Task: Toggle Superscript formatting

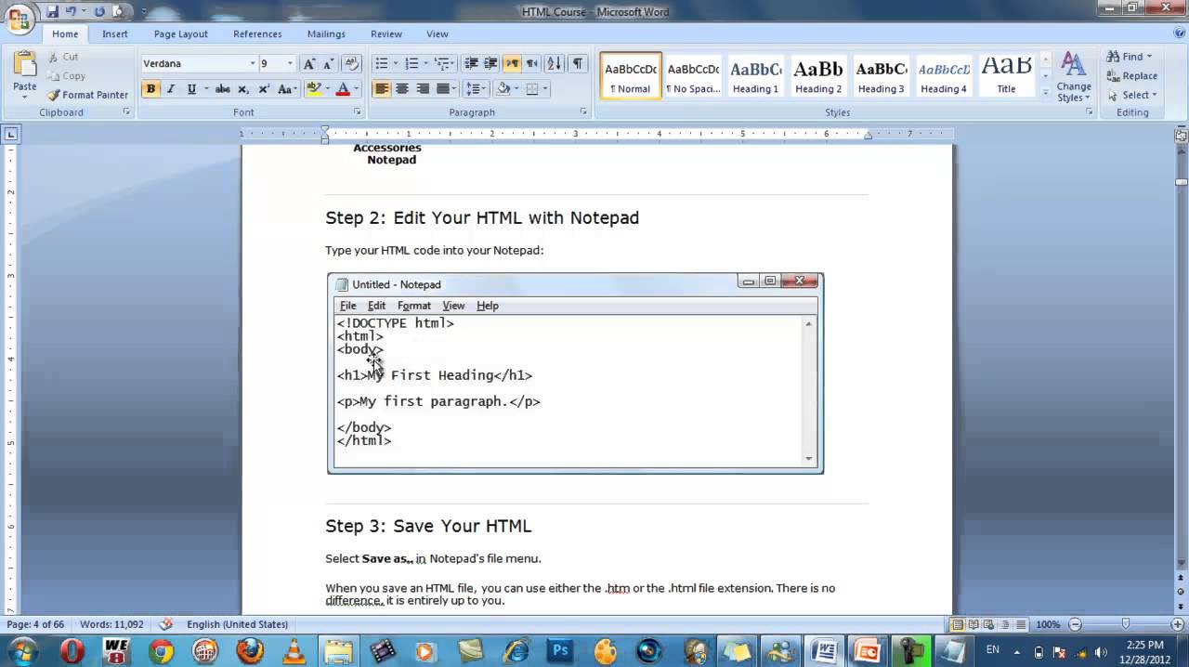Action: [264, 89]
